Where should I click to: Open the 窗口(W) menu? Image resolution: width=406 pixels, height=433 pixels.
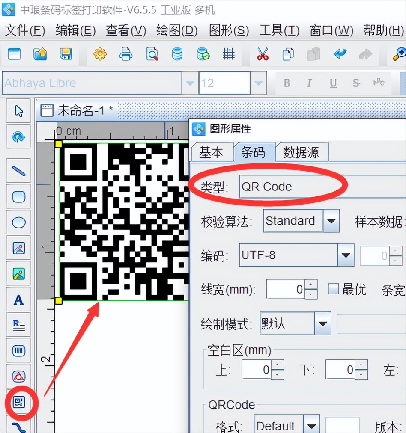click(331, 30)
